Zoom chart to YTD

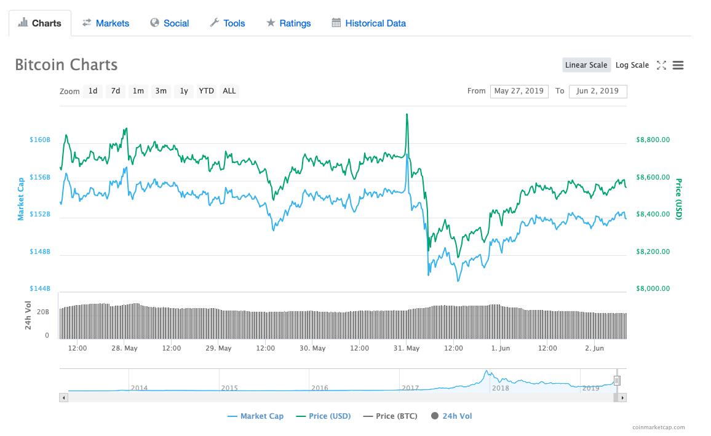(x=207, y=91)
